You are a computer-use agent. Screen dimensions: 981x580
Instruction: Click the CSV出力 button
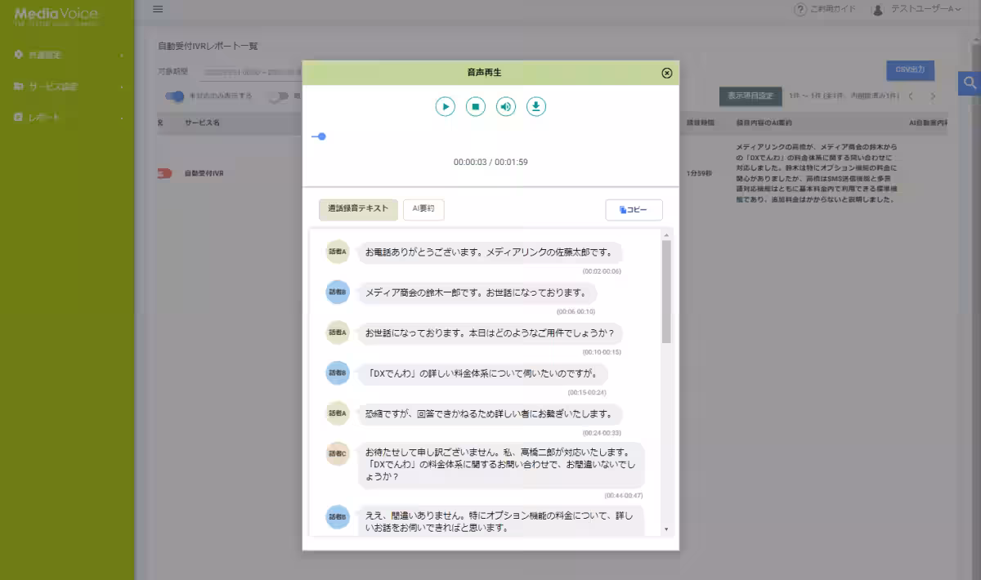910,71
